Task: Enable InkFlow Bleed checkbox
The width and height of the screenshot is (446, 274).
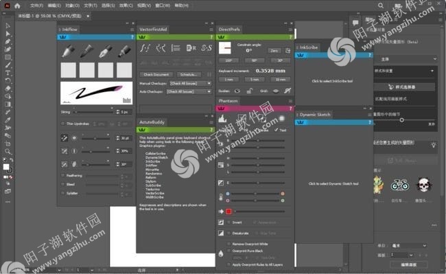Action: click(63, 184)
